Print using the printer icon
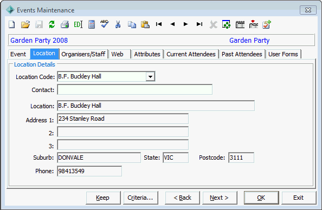The image size is (322, 210). pyautogui.click(x=65, y=24)
